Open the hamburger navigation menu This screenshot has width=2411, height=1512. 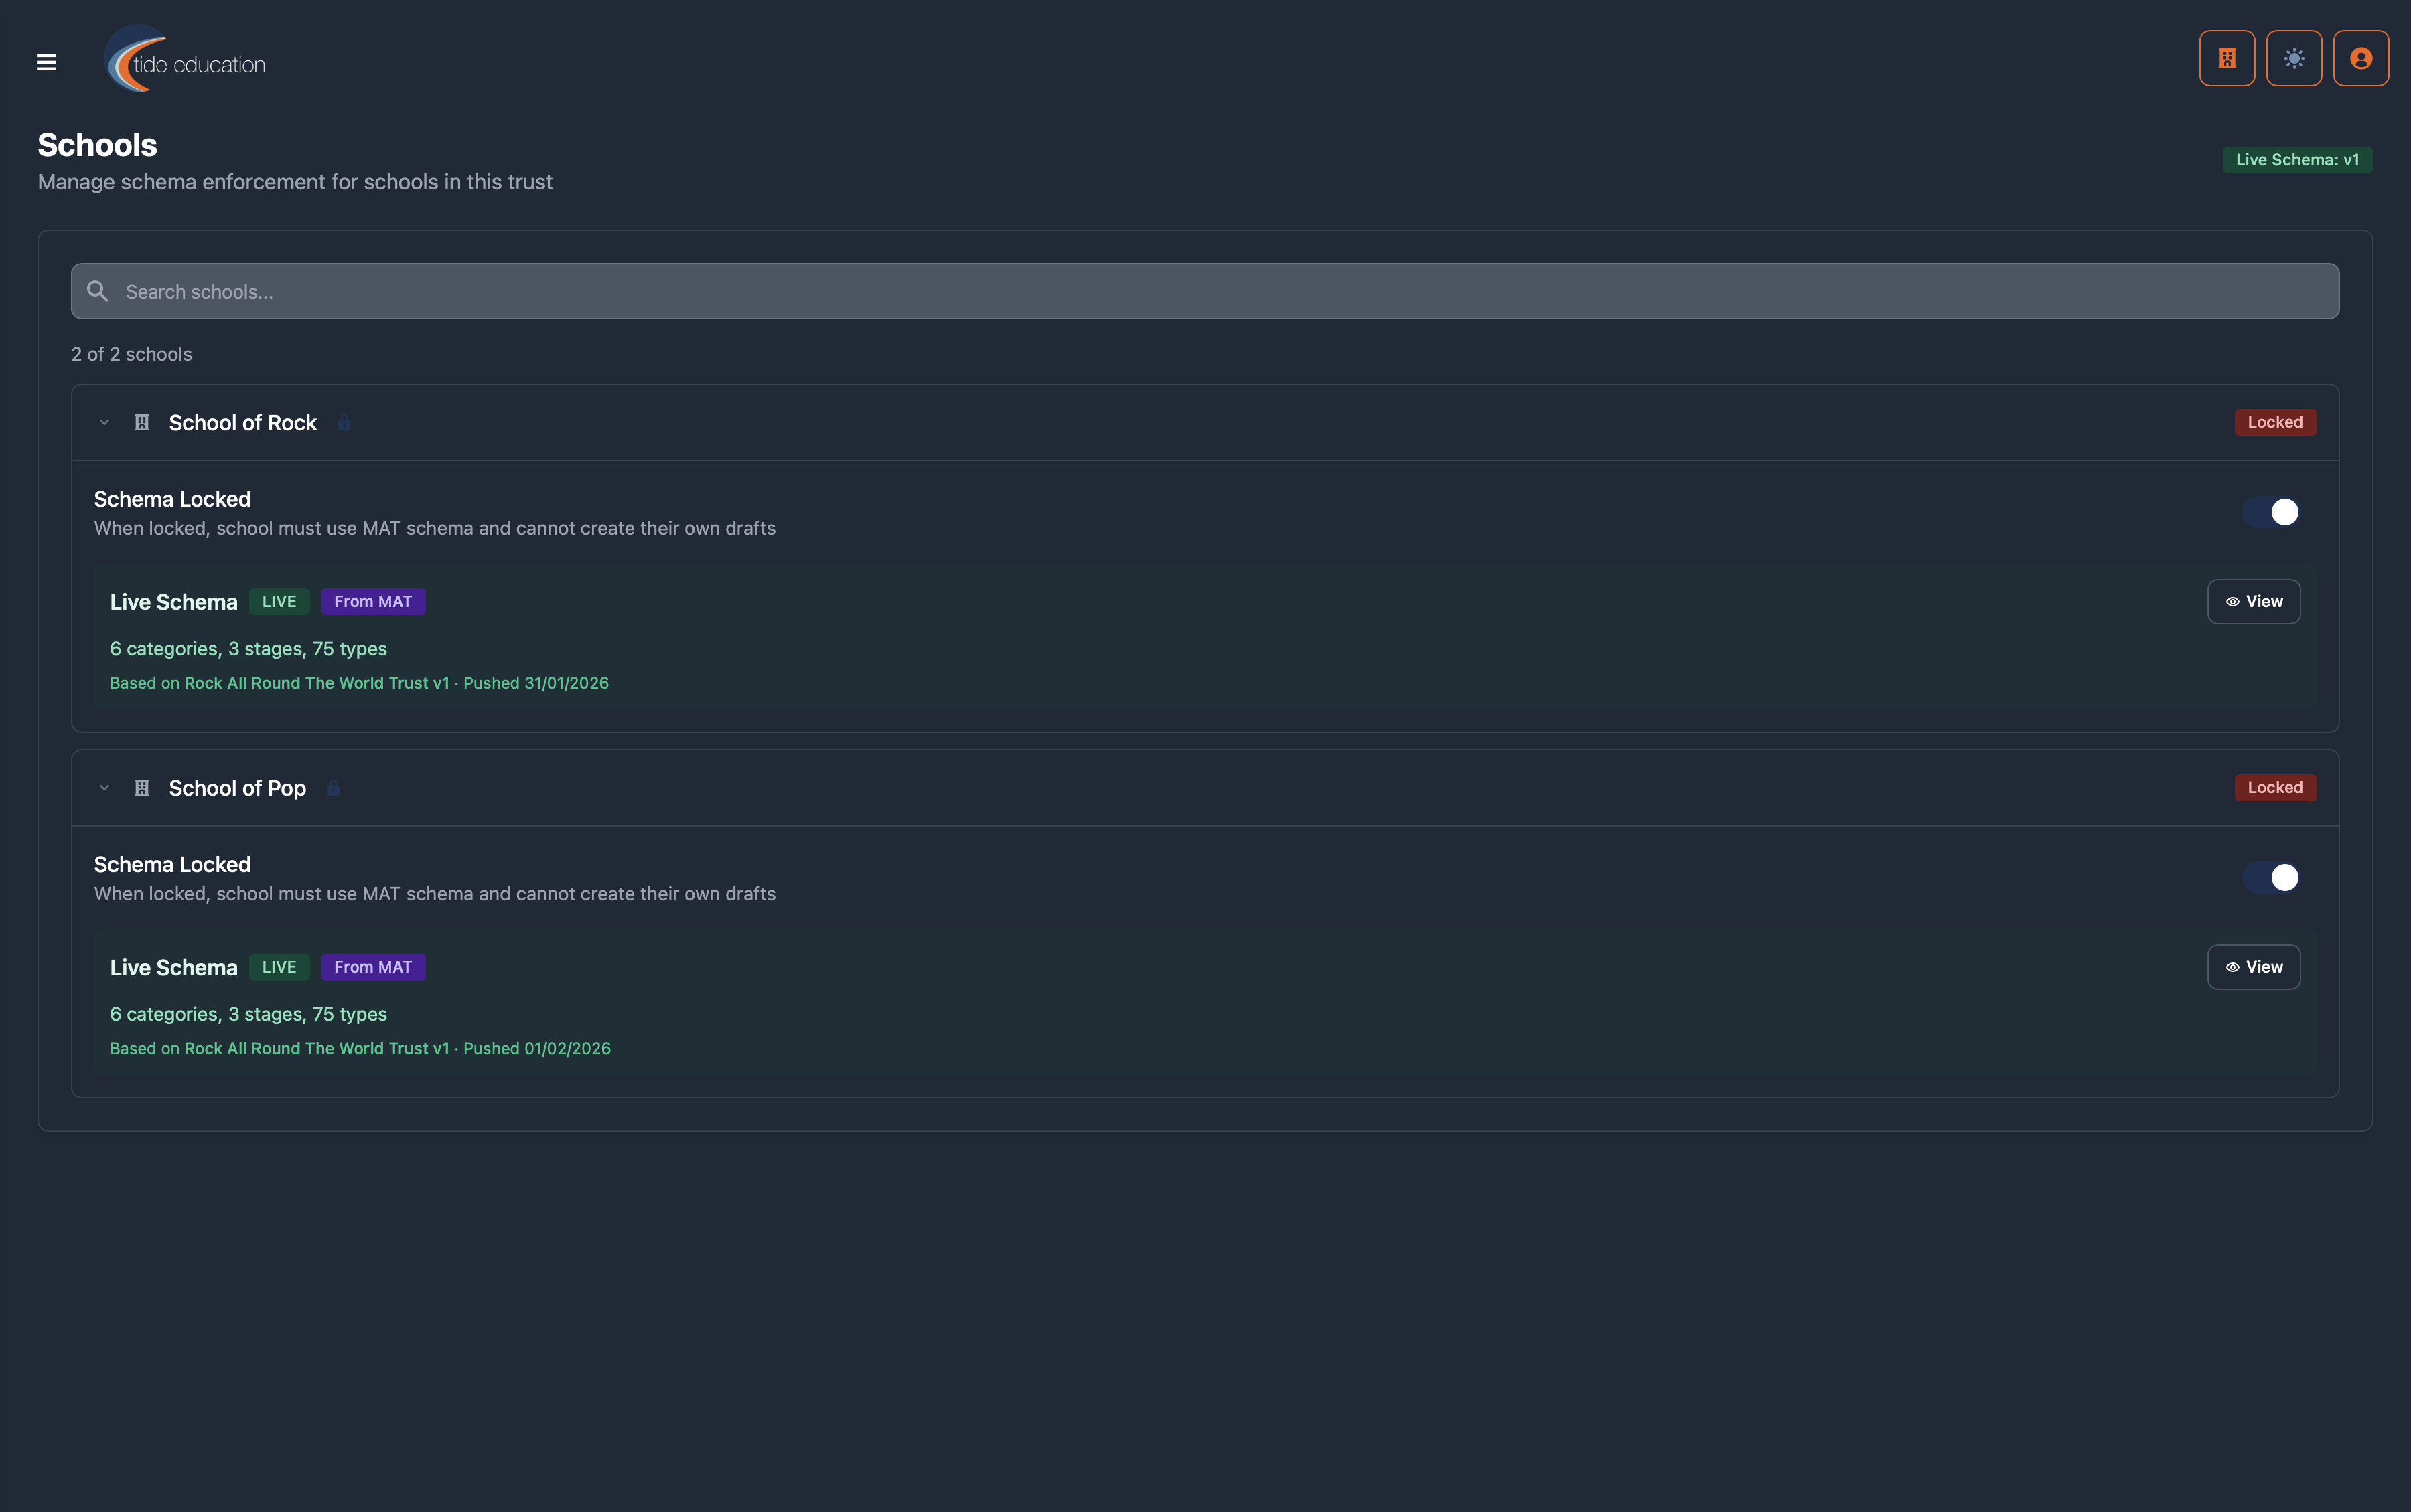(x=46, y=62)
